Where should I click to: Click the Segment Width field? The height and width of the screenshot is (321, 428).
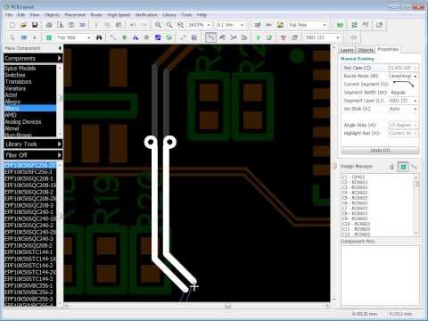point(403,93)
